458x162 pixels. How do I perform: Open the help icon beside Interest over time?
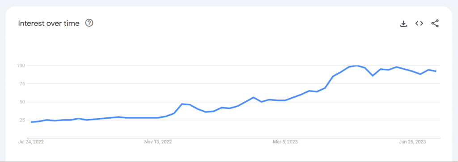click(89, 23)
